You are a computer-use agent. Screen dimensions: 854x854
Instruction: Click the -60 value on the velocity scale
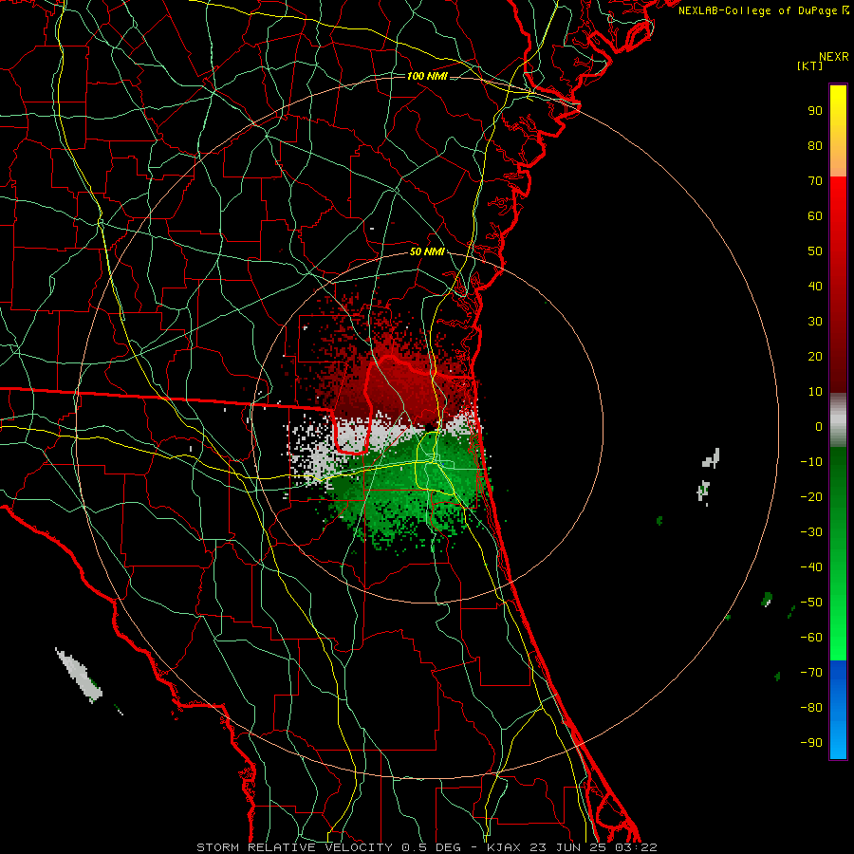[811, 638]
